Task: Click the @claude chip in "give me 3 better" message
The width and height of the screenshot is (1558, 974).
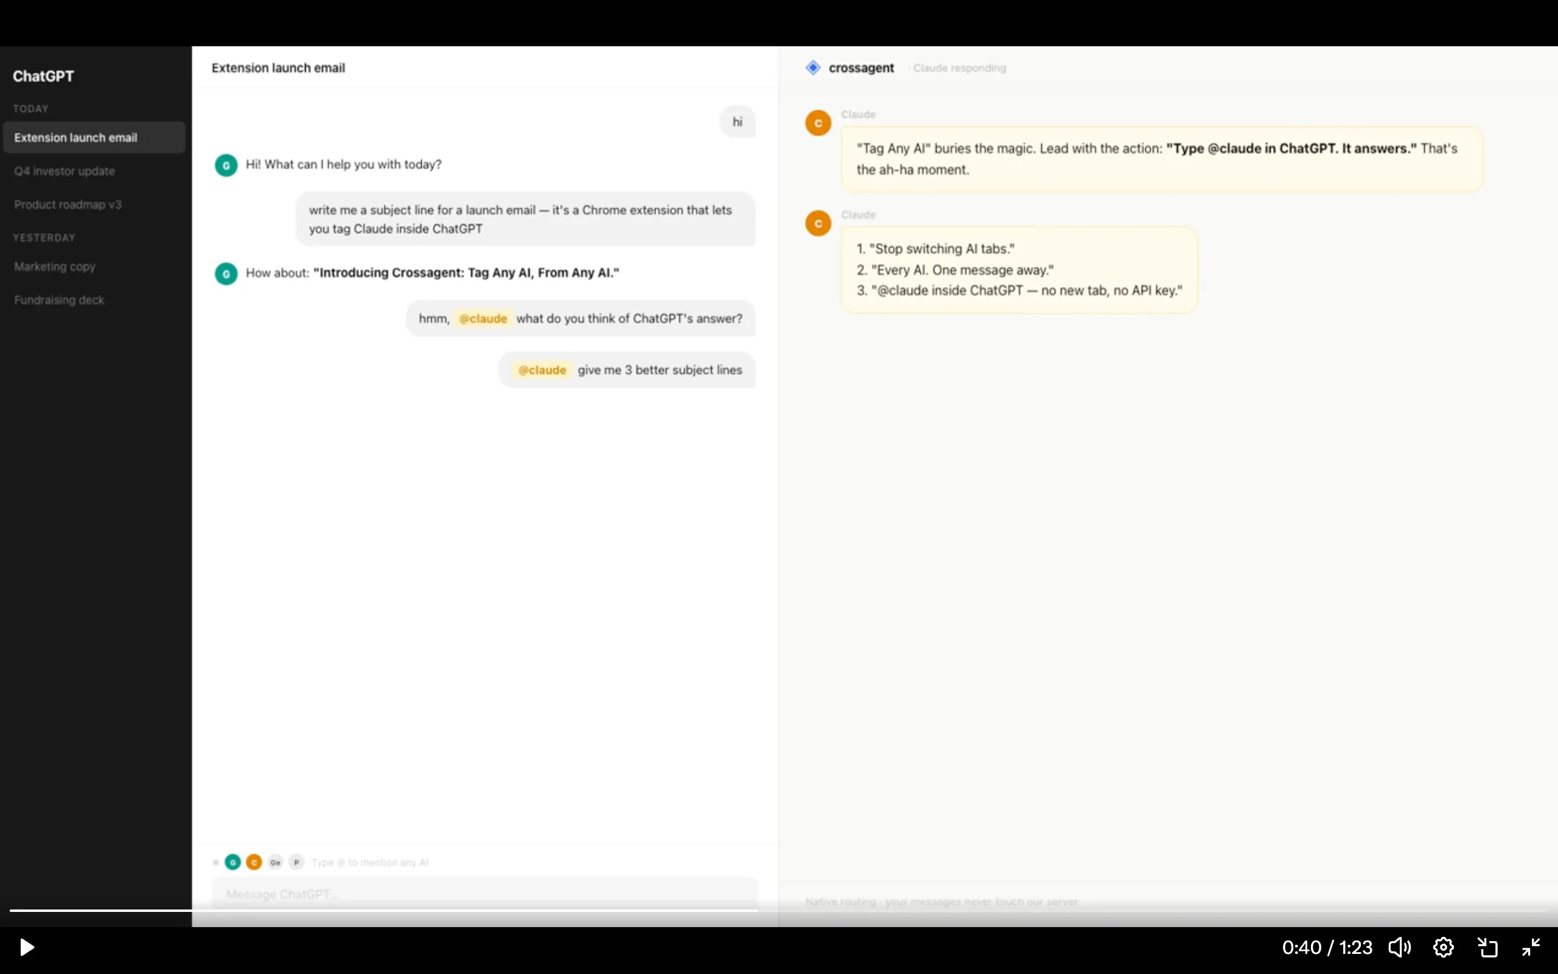Action: click(x=542, y=370)
